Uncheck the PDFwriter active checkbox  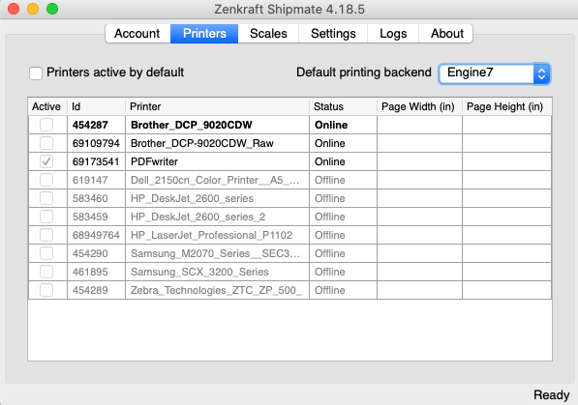(x=46, y=161)
